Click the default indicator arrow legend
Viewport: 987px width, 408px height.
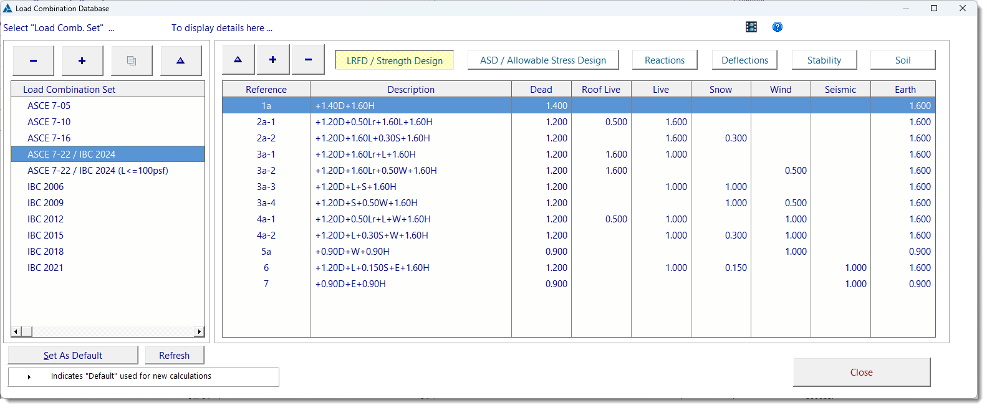click(x=29, y=377)
